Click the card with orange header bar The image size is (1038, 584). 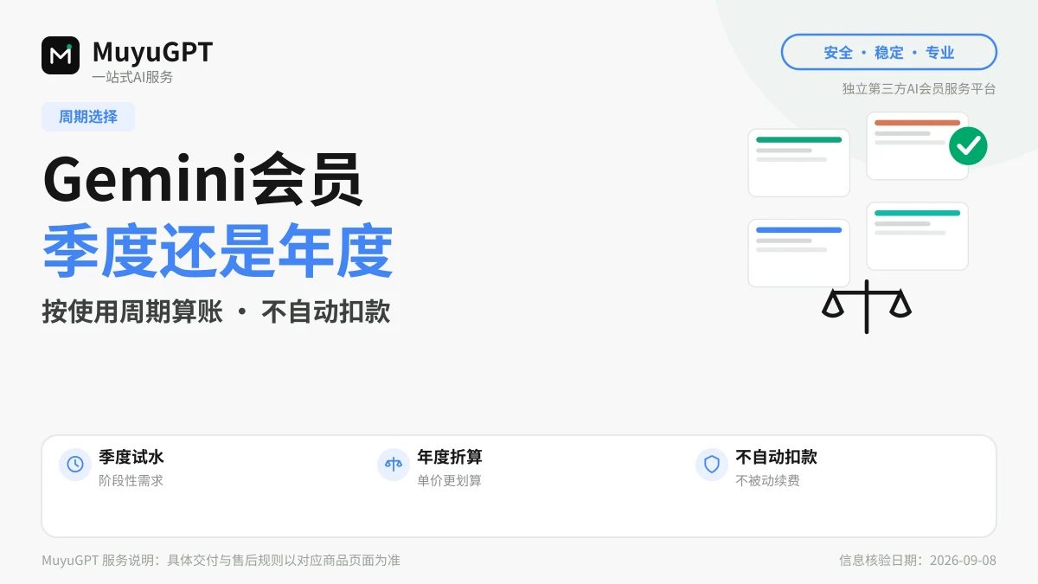pos(917,146)
